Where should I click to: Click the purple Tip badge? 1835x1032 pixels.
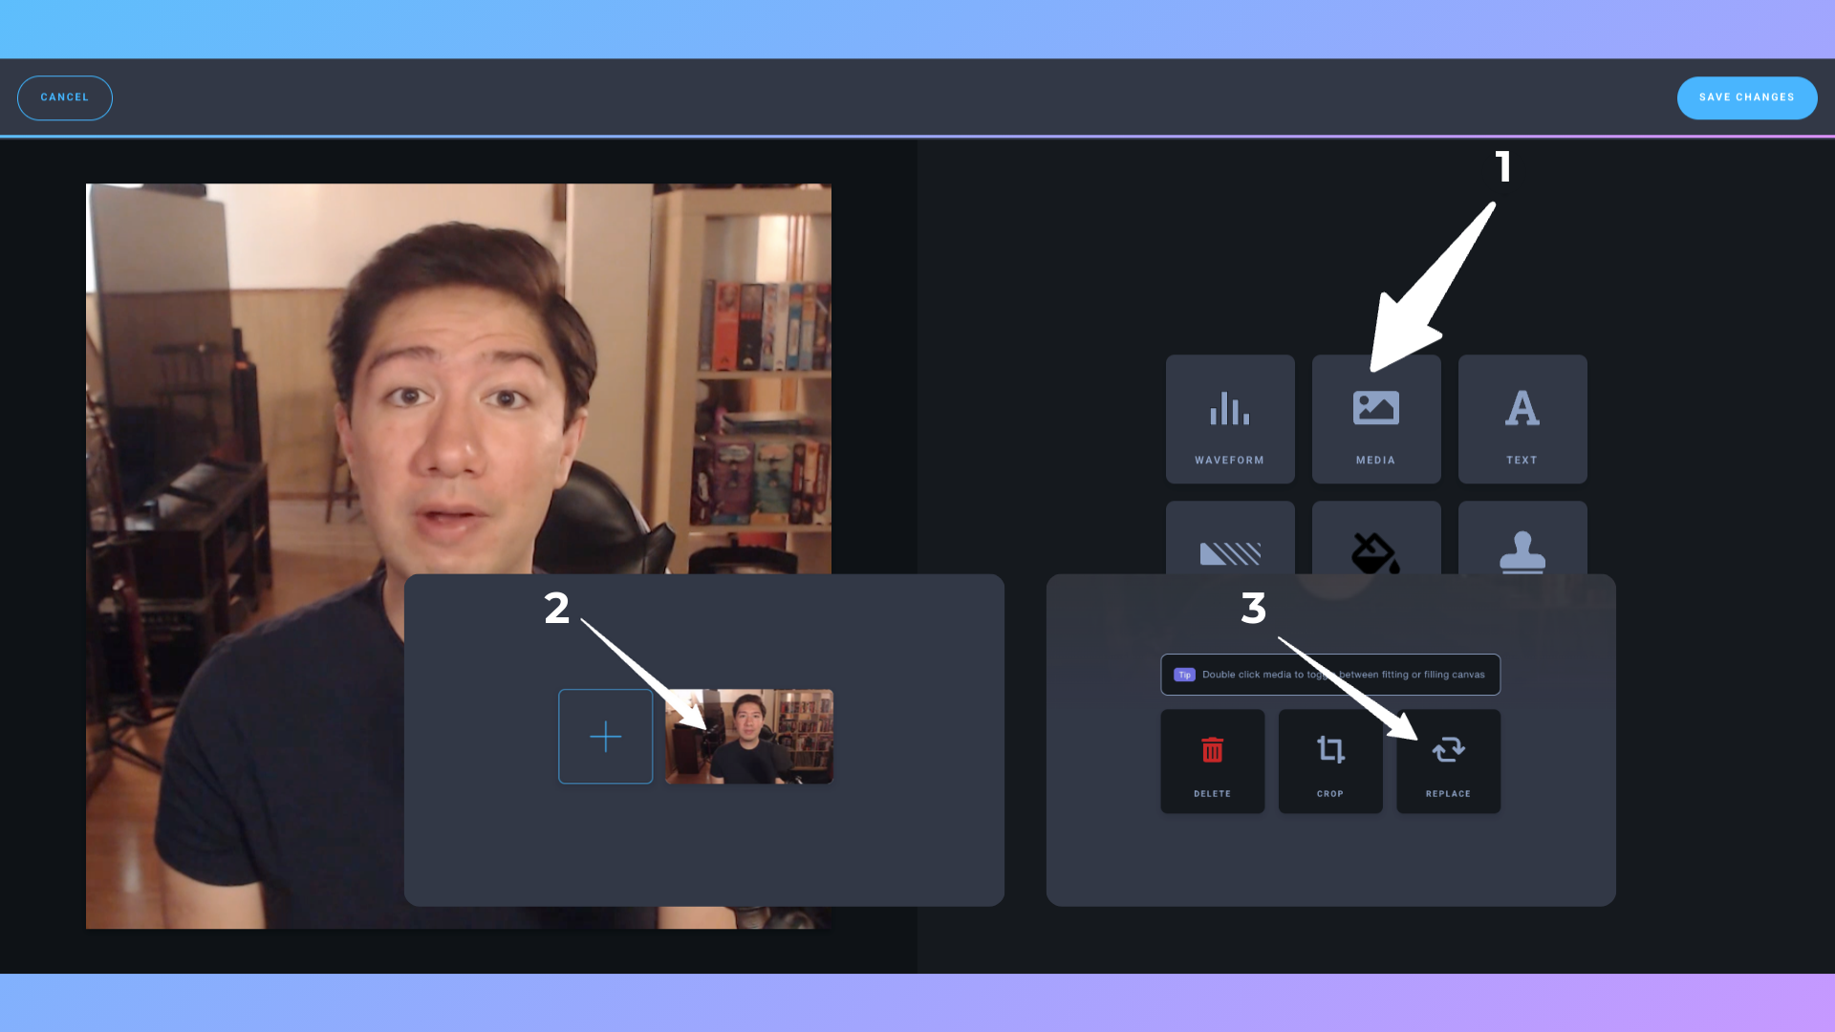pos(1184,675)
